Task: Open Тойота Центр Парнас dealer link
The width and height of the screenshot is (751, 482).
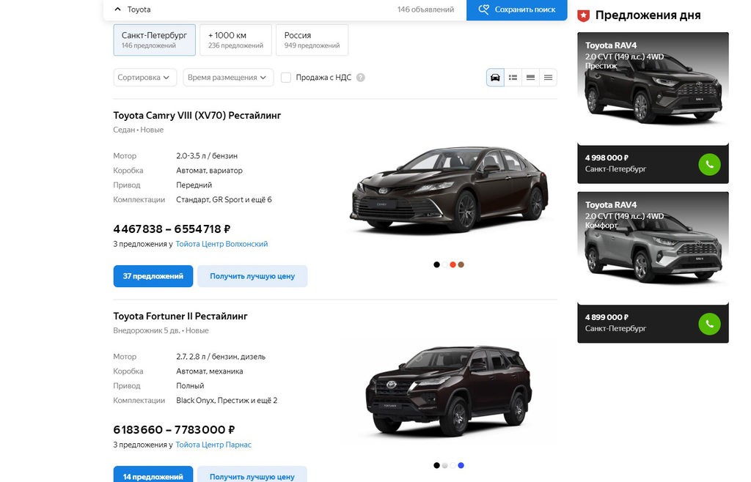Action: click(x=213, y=445)
